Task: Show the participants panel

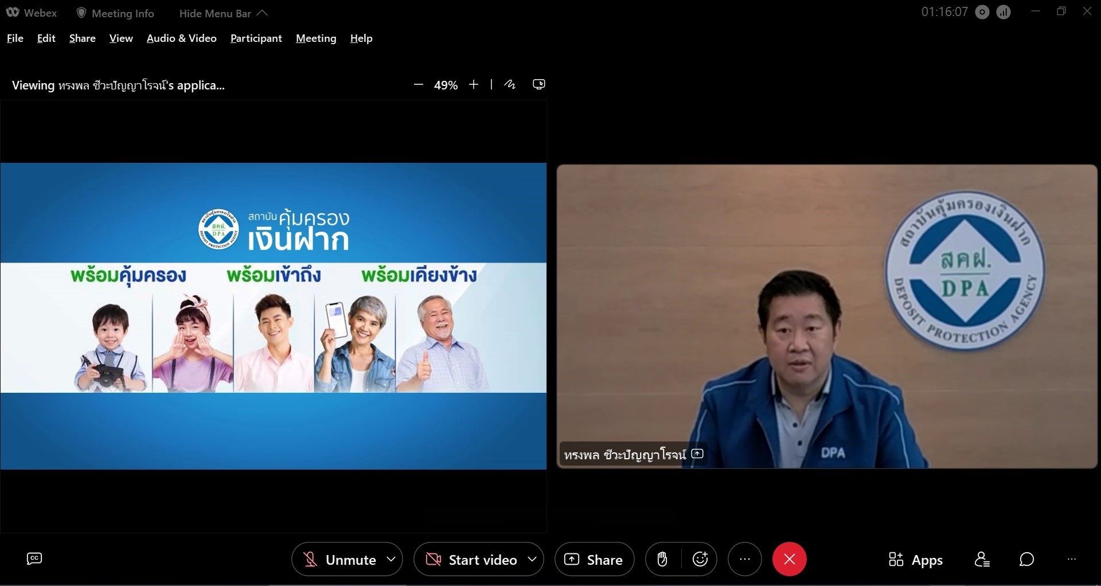Action: [x=982, y=559]
